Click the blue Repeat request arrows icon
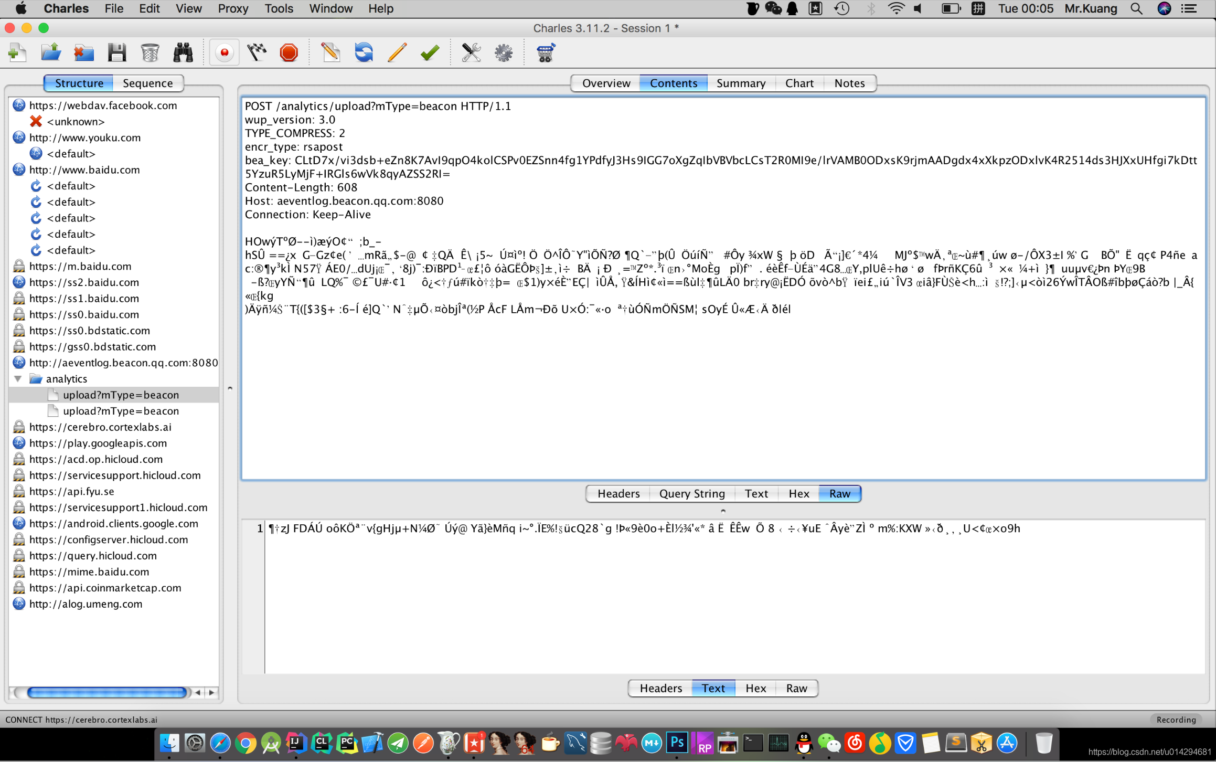The height and width of the screenshot is (762, 1216). 364,52
